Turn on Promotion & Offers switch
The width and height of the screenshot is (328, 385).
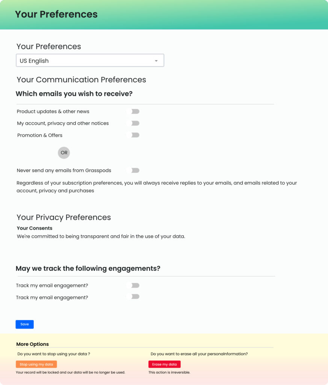[133, 135]
